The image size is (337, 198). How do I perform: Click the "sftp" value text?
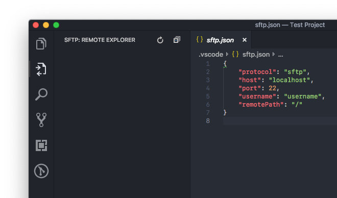(295, 72)
